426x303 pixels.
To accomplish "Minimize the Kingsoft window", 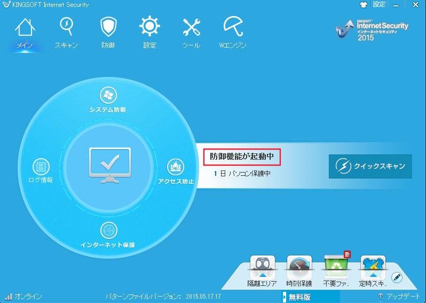I will click(x=396, y=5).
